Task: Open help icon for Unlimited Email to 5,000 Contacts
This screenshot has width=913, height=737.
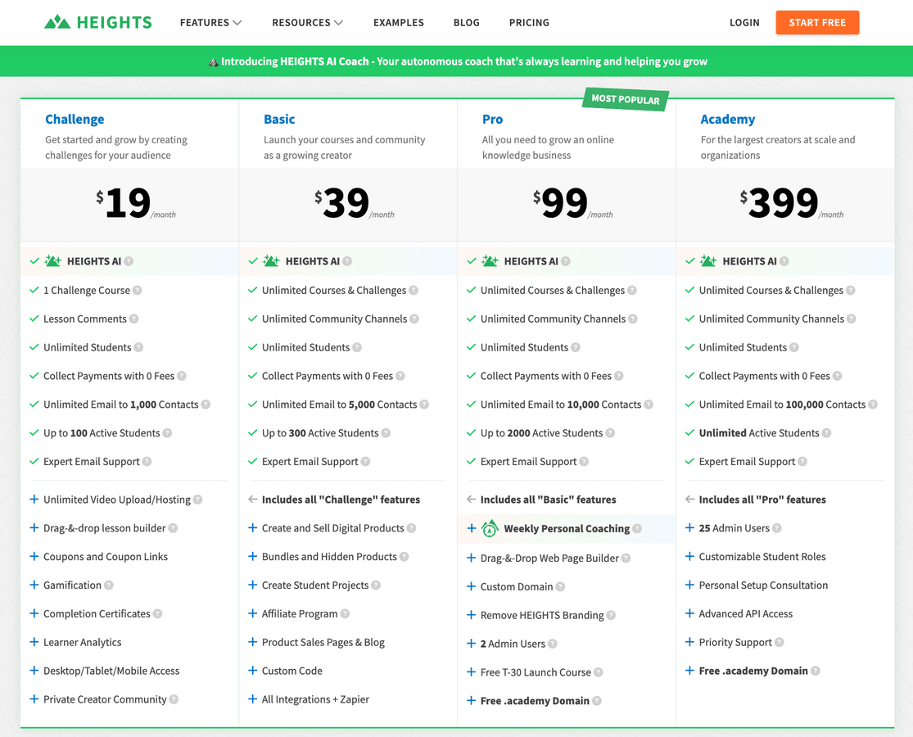Action: [424, 404]
